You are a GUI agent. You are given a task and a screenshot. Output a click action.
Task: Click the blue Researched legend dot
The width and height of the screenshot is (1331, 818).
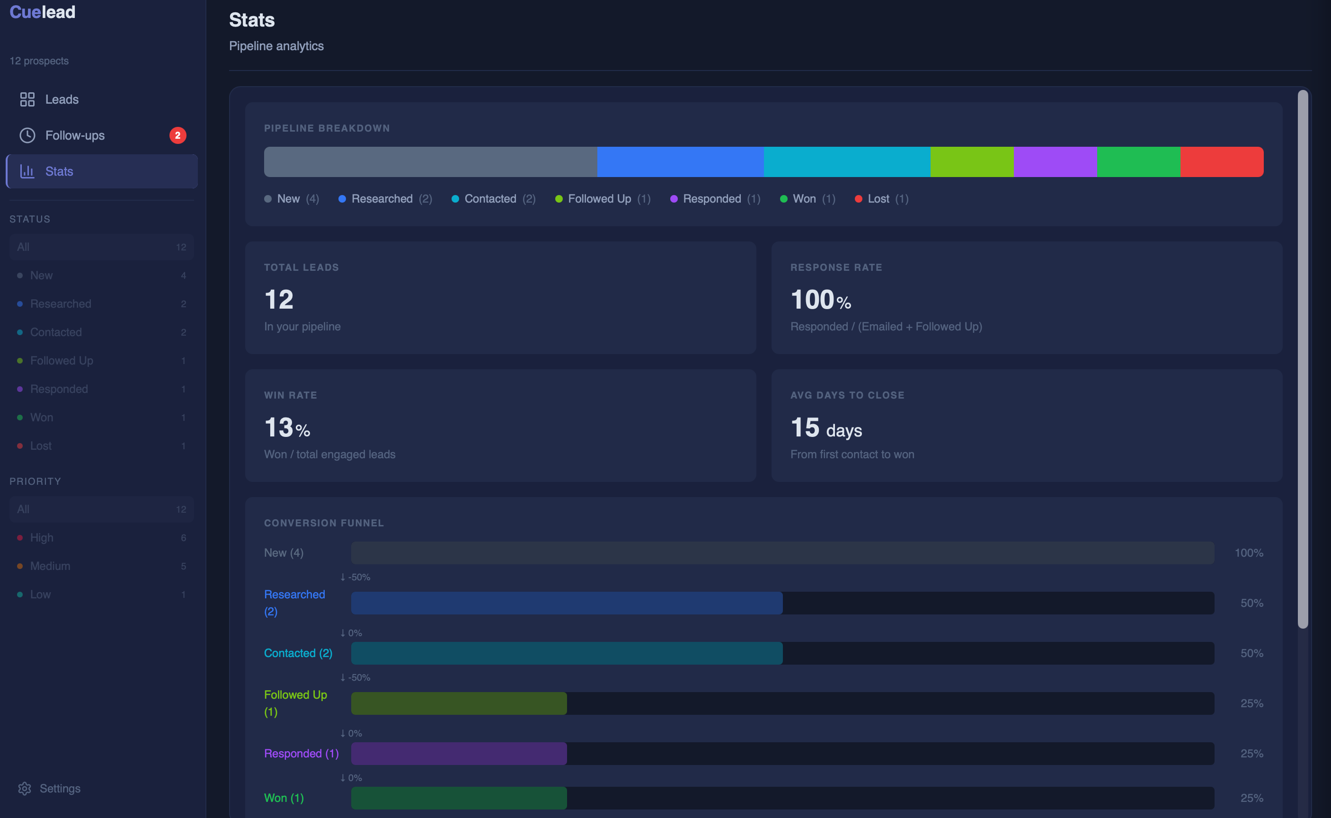click(342, 199)
